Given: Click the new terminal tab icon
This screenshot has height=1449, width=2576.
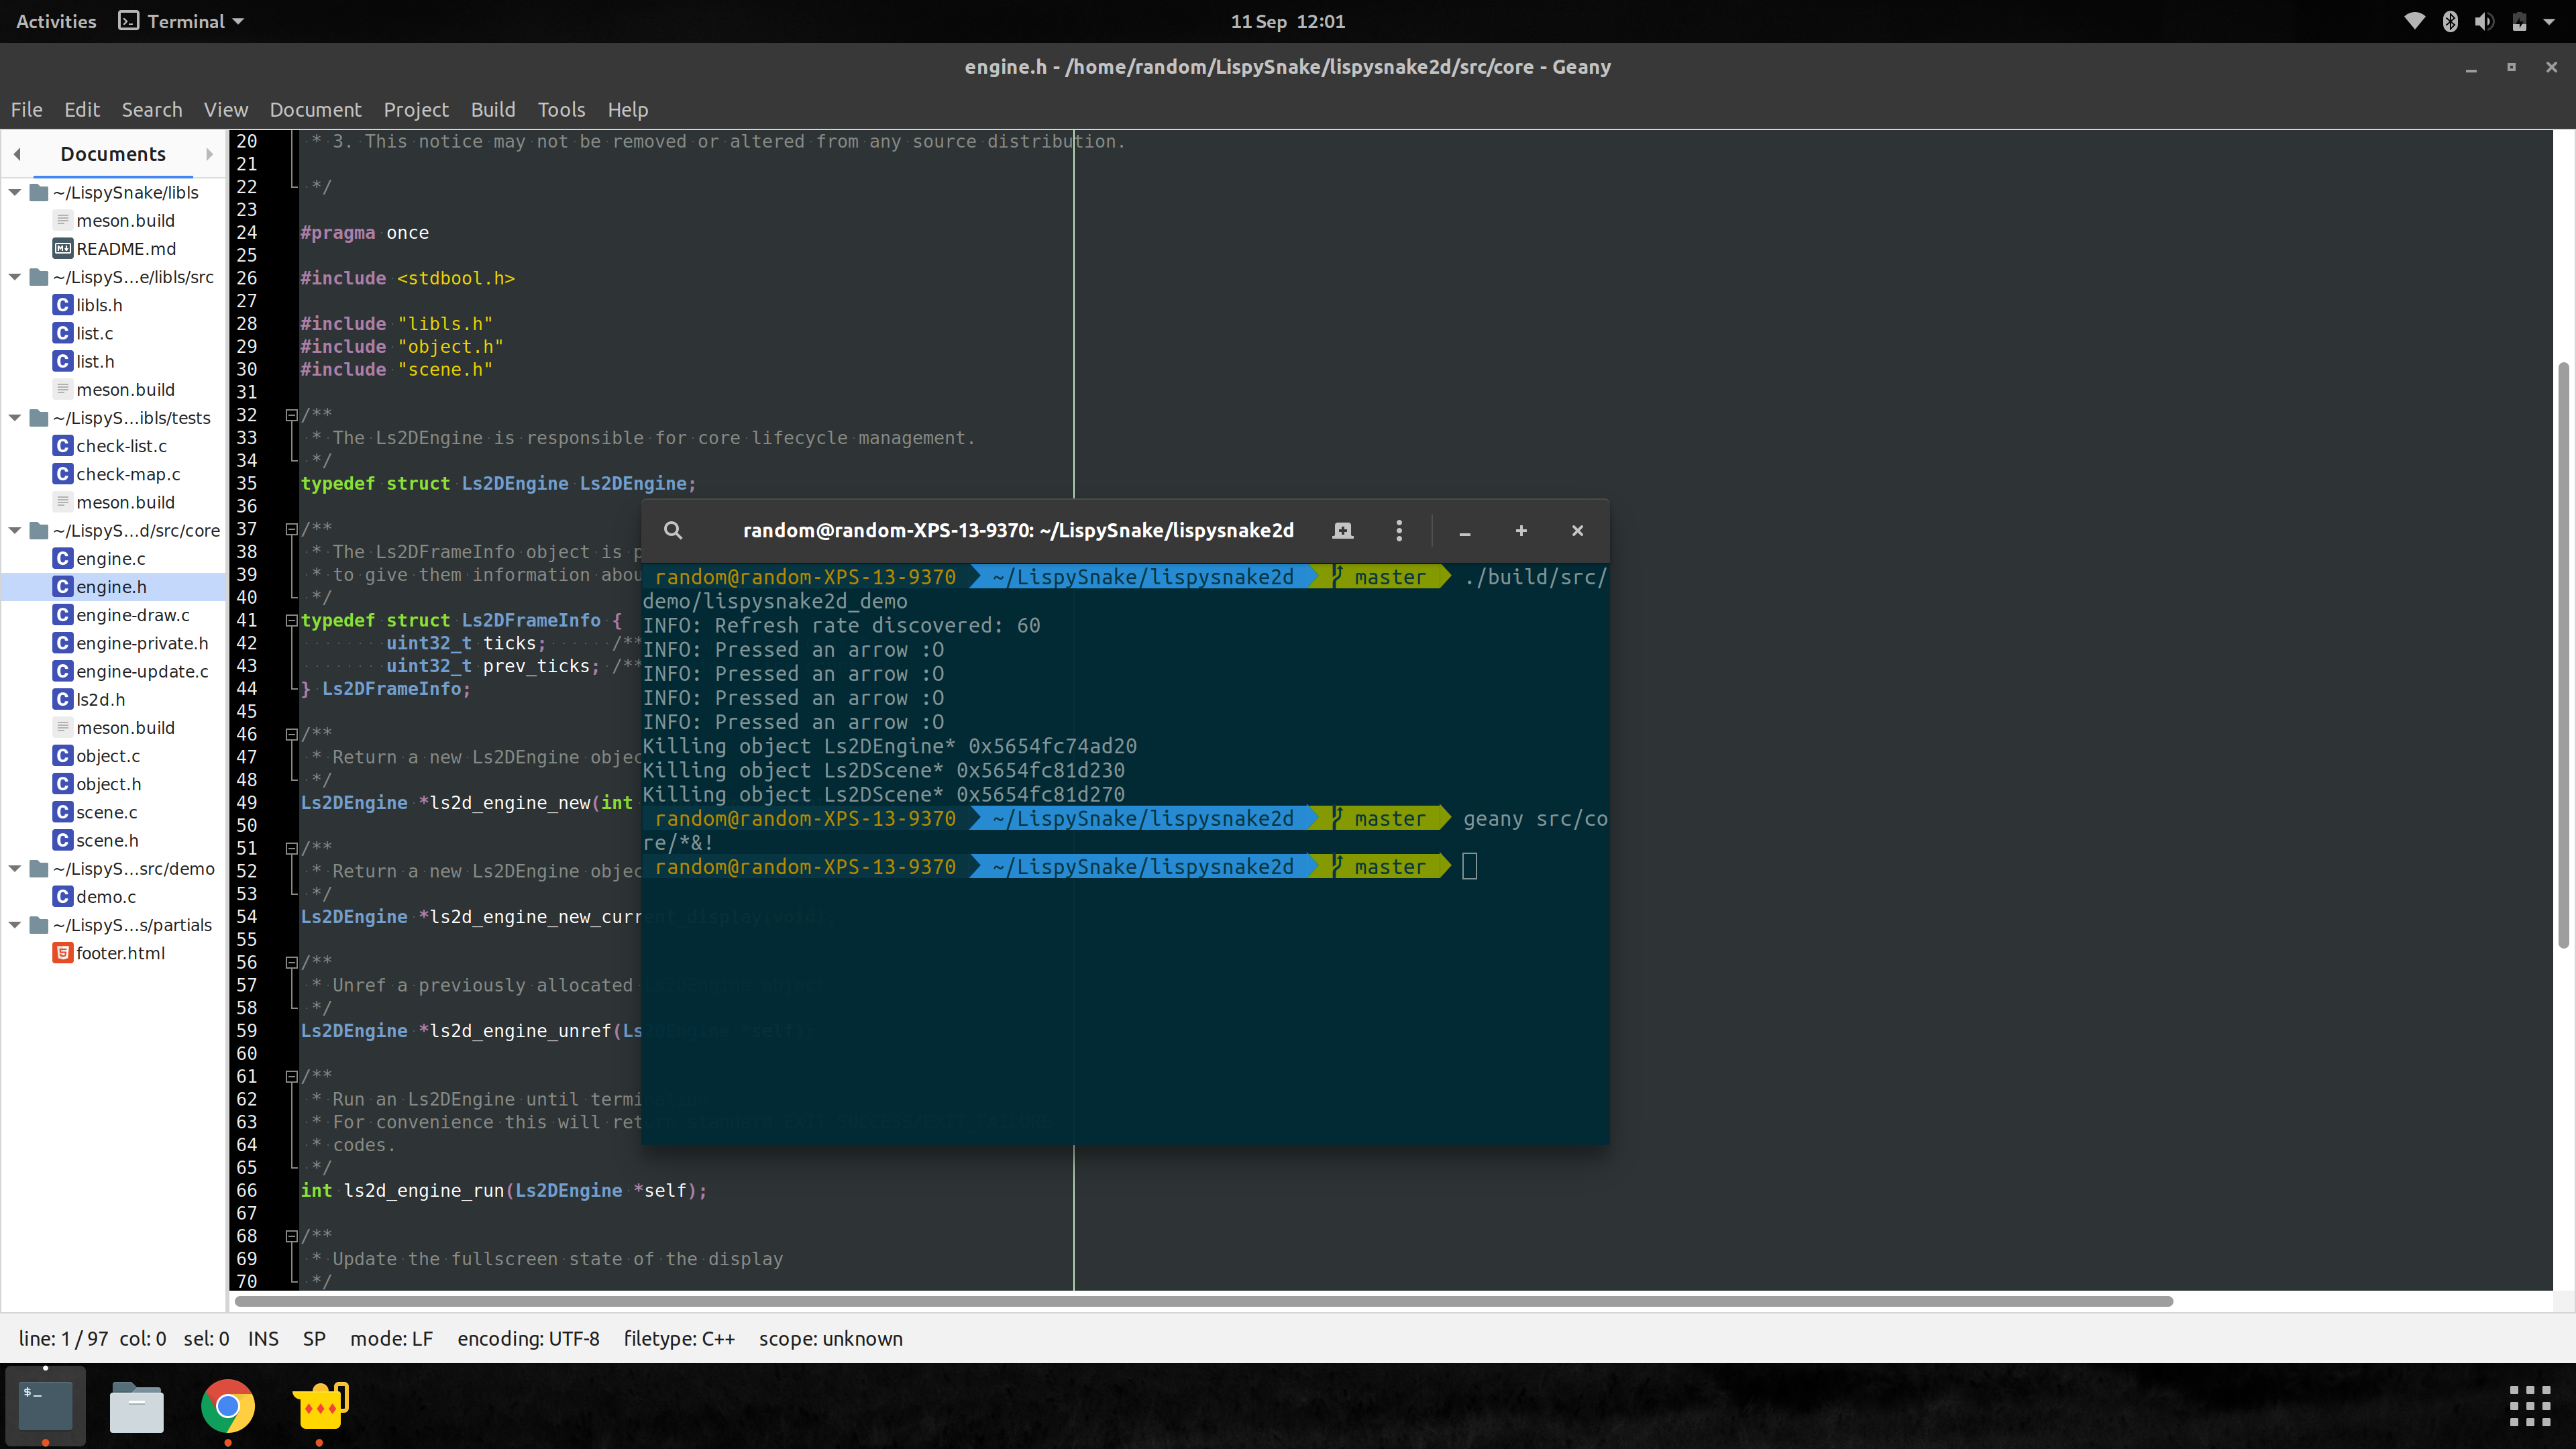Looking at the screenshot, I should click(x=1343, y=531).
